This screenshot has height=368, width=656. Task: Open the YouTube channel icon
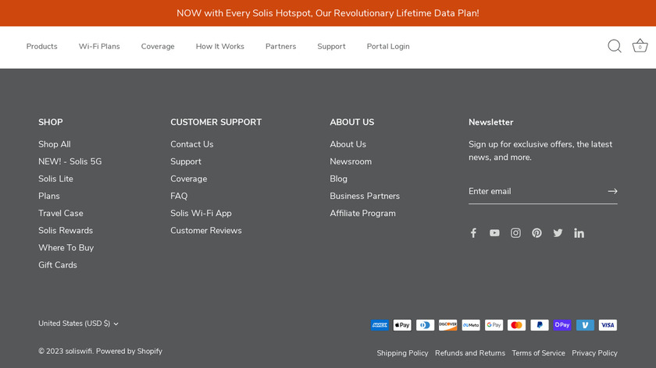[494, 233]
